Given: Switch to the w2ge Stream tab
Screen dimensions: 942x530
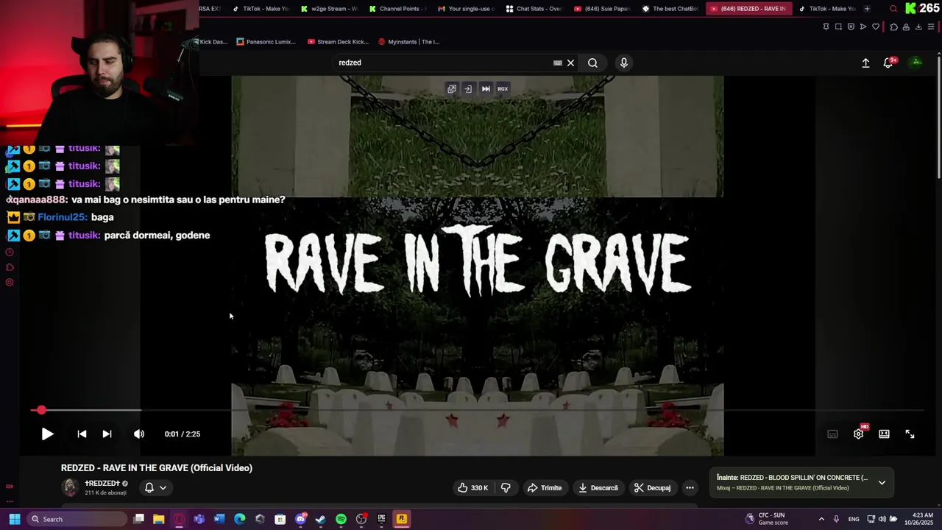Looking at the screenshot, I should coord(329,9).
